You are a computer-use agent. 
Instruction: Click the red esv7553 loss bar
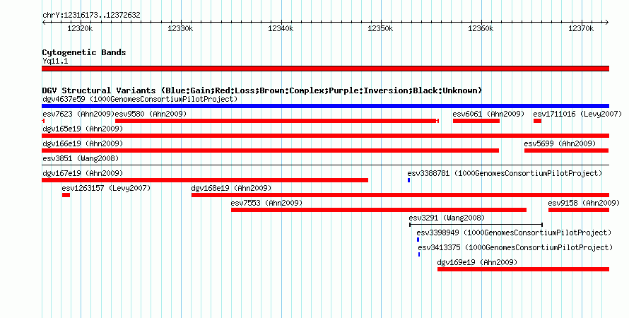[x=379, y=210]
